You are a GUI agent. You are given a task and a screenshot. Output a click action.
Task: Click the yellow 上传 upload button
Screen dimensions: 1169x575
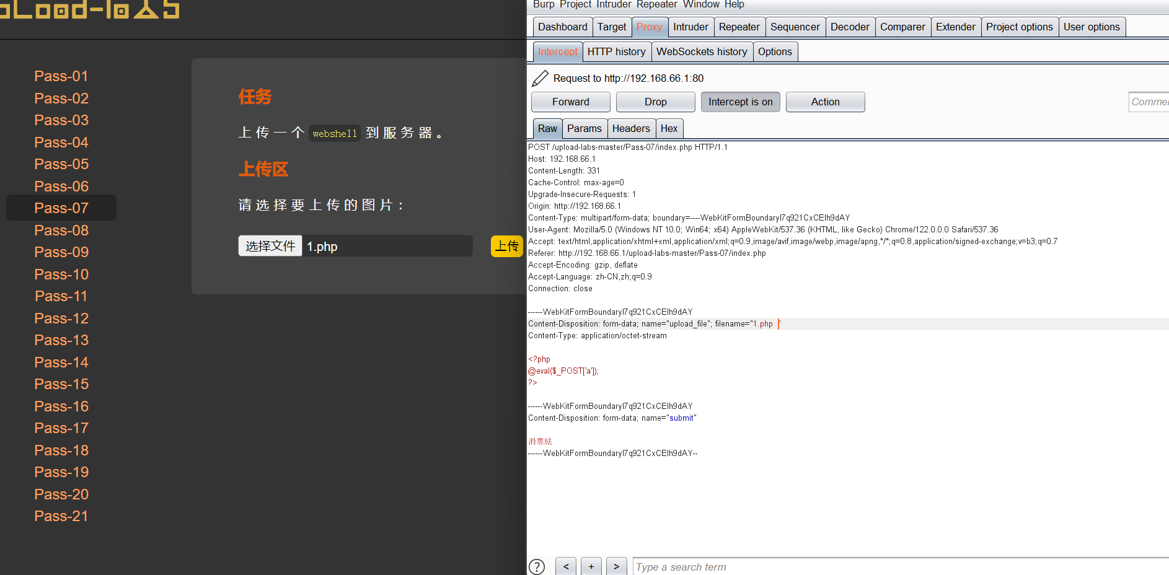[507, 246]
